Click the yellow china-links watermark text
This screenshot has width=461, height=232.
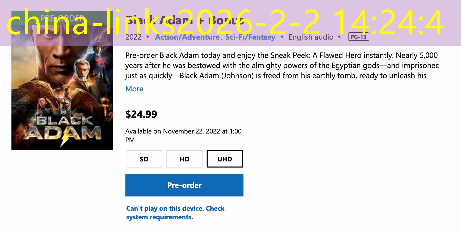(224, 22)
